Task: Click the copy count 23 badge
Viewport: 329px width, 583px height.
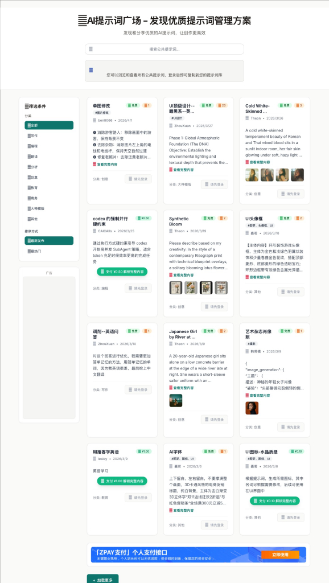Action: click(x=223, y=105)
